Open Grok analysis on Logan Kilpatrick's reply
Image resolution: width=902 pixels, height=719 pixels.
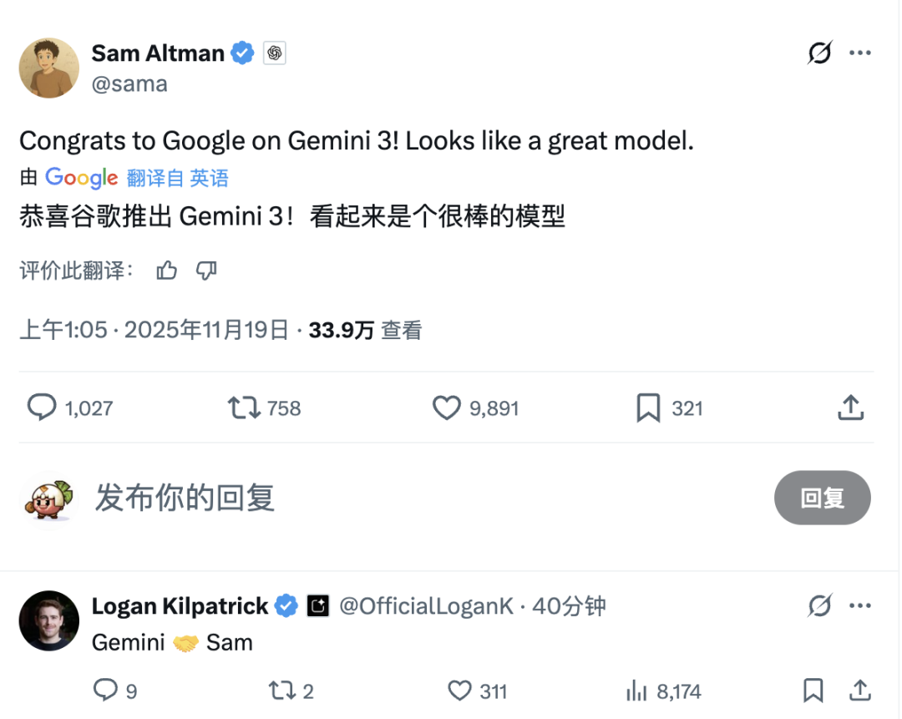[x=819, y=605]
